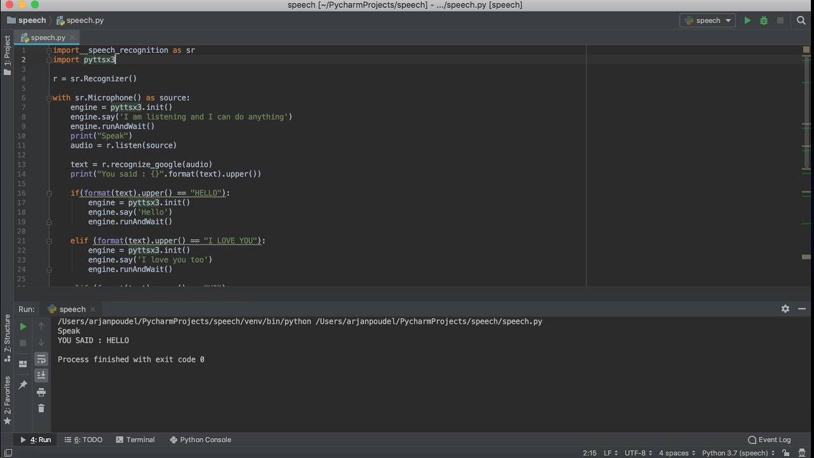The image size is (814, 458).
Task: Open the LF line separator selector
Action: (x=610, y=453)
